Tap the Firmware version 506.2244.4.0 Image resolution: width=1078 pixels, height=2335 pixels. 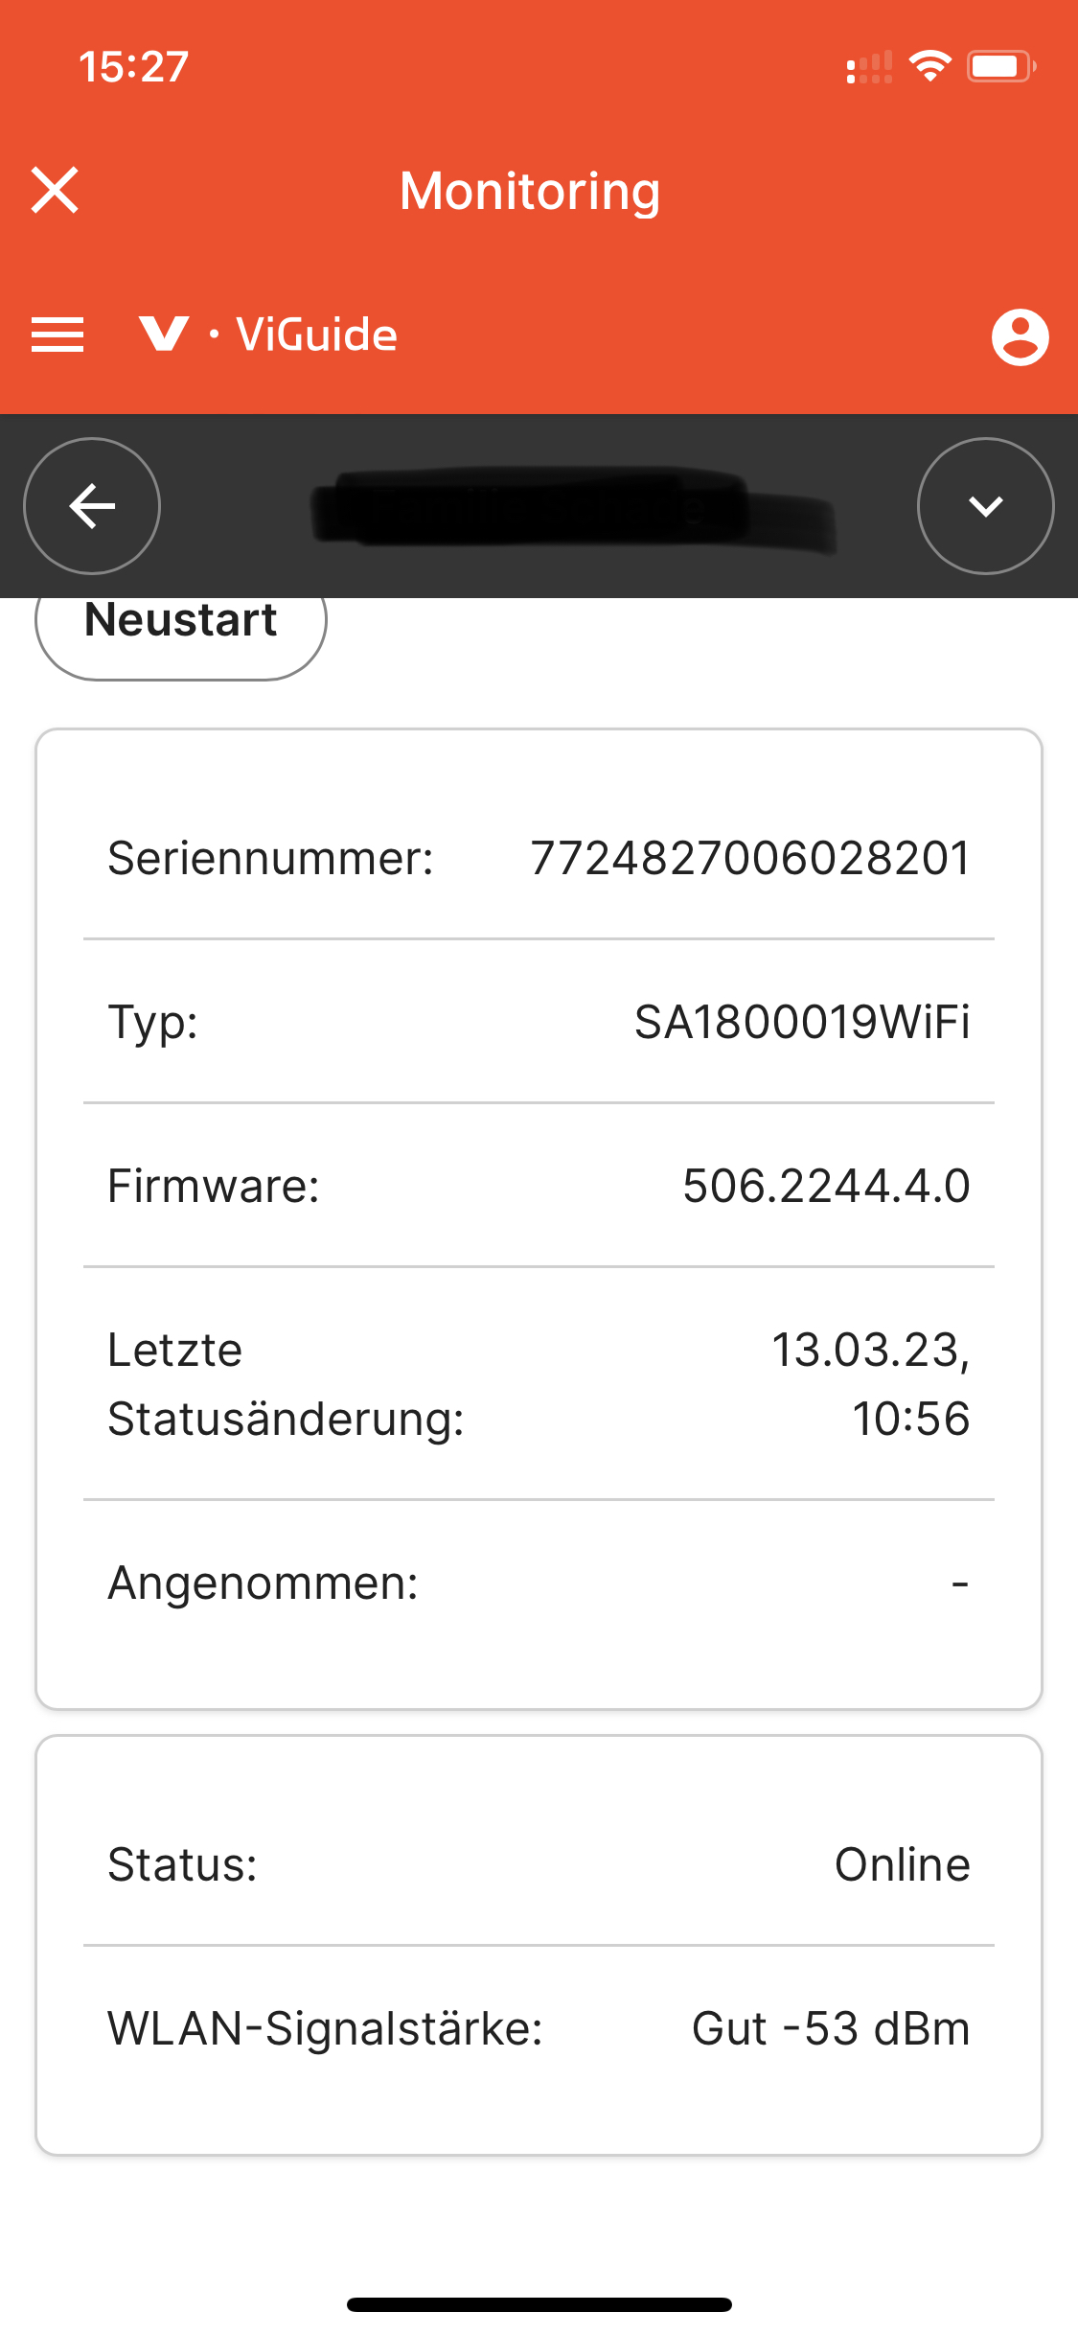click(826, 1186)
